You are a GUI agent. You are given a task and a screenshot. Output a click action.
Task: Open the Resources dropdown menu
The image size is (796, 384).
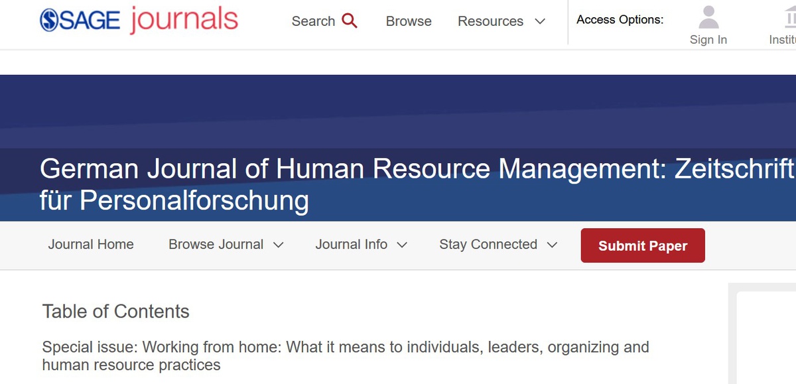[x=501, y=21]
